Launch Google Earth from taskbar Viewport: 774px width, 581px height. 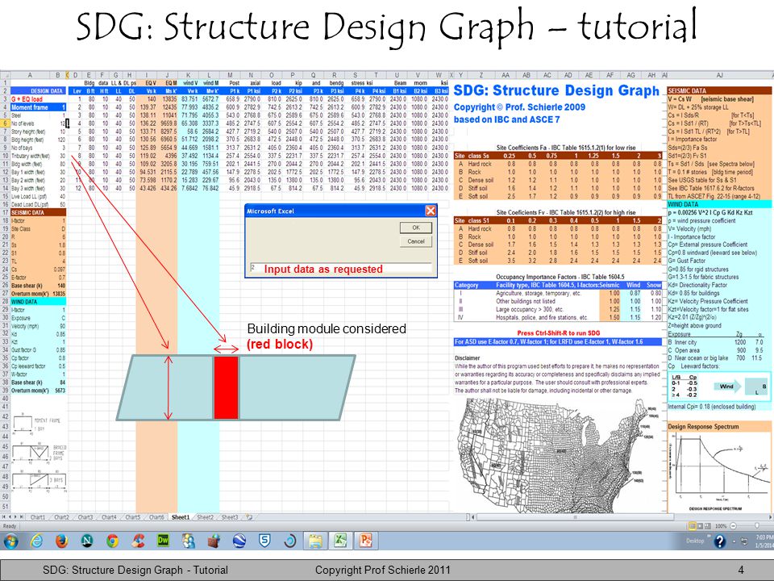click(239, 541)
